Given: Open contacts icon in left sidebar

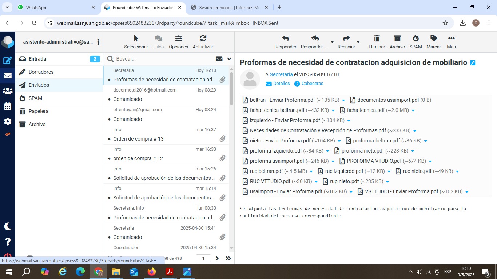Looking at the screenshot, I should (x=8, y=91).
